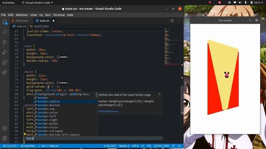Viewport: 266px width, 149px height.
Task: Click Port: 5500 live server status
Action: coord(162,146)
